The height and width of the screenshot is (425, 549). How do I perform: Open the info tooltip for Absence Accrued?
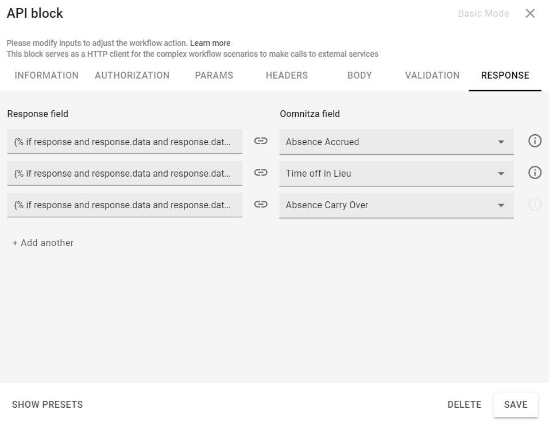point(535,141)
